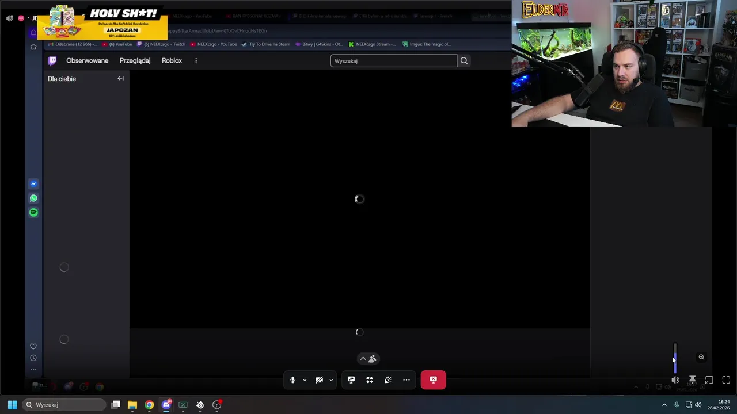The width and height of the screenshot is (737, 414).
Task: Pop out the stream window
Action: [709, 380]
